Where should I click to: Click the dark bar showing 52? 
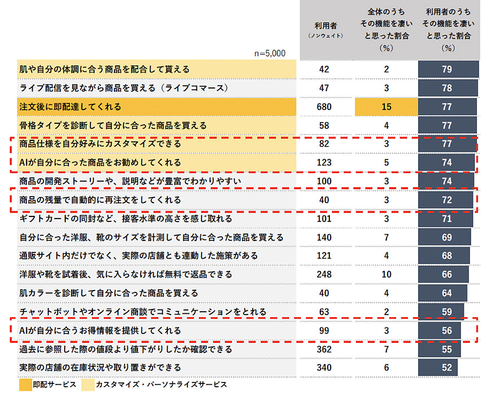pyautogui.click(x=438, y=367)
